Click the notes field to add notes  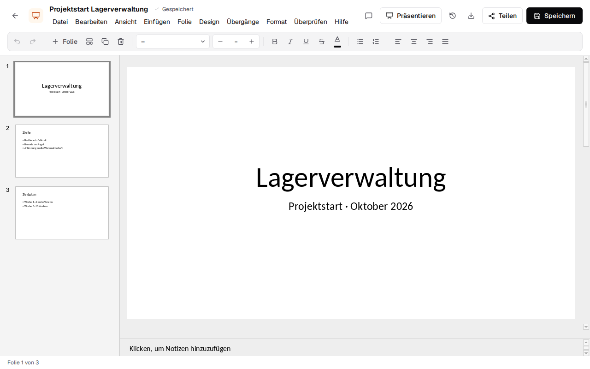[351, 348]
